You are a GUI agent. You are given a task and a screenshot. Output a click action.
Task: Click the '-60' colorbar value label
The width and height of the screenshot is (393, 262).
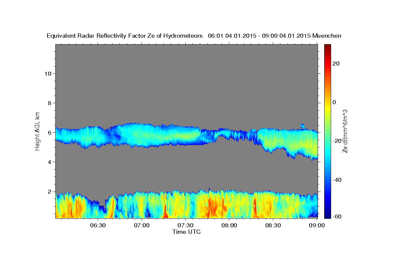(x=337, y=216)
